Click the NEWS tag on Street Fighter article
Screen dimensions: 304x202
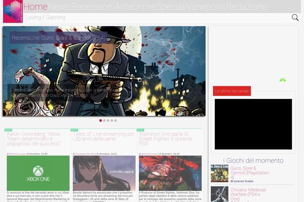(x=140, y=130)
